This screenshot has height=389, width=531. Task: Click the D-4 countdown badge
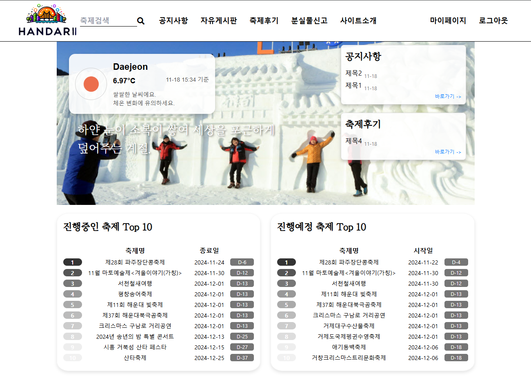coord(456,262)
